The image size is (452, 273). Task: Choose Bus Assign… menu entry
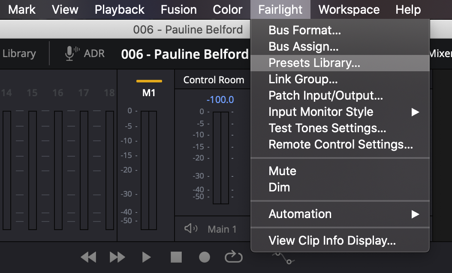click(x=340, y=47)
